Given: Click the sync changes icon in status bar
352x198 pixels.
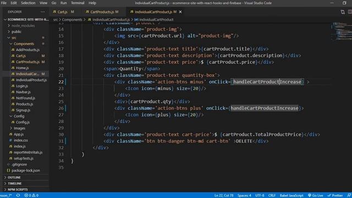Looking at the screenshot, I should 18,195.
